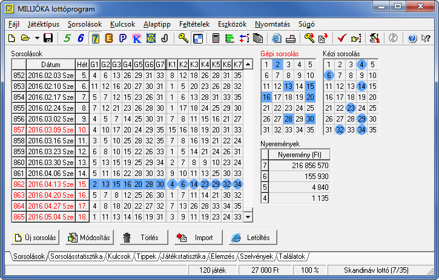Open the Játéktípus menu
Screen dimensions: 439x280
click(x=44, y=24)
